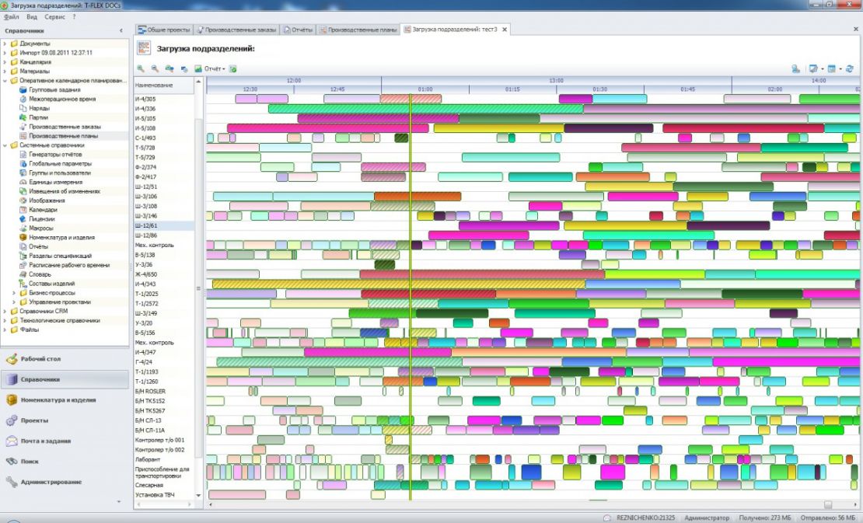863x523 pixels.
Task: Select Словарь tree item
Action: [40, 274]
